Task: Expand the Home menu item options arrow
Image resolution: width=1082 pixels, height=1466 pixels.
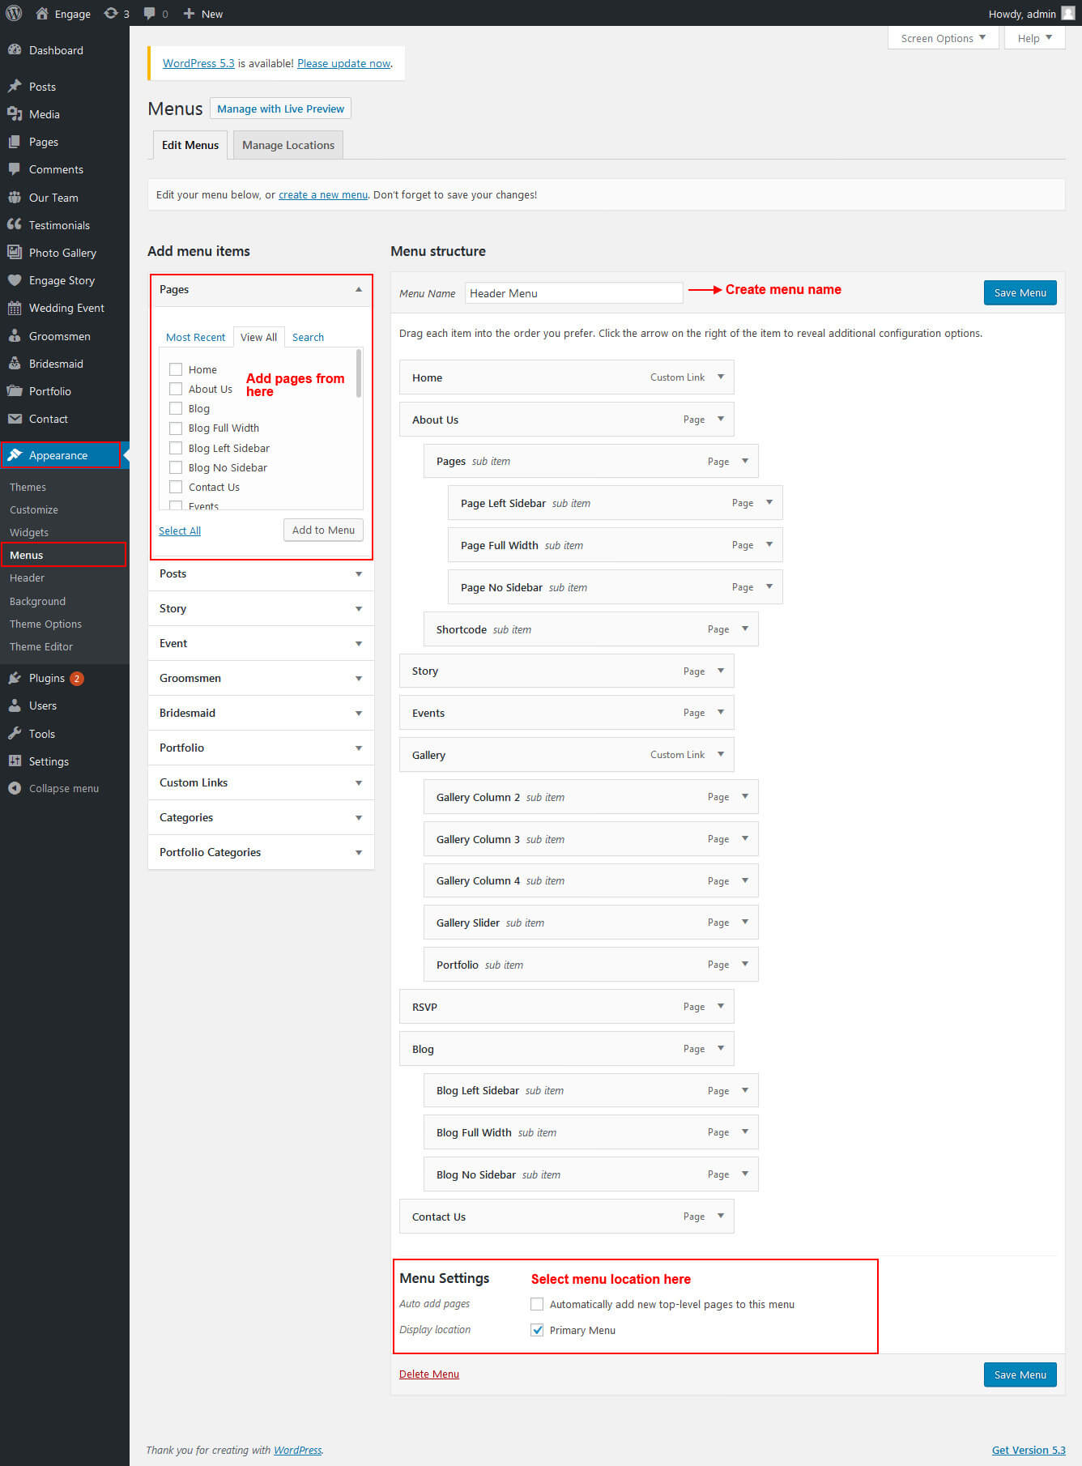Action: pos(721,377)
